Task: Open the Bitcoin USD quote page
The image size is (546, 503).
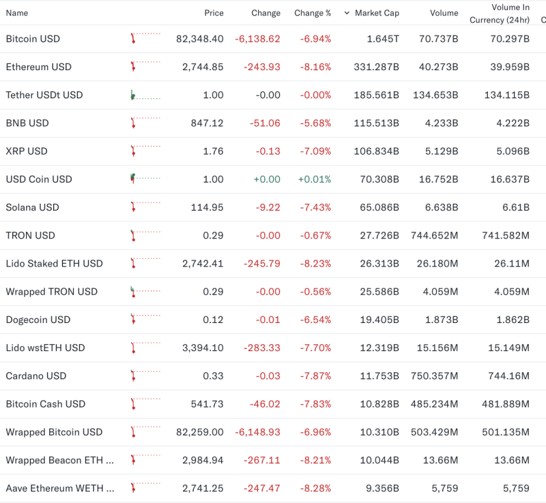Action: [x=32, y=39]
